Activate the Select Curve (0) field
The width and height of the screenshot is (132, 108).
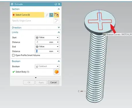[28, 15]
